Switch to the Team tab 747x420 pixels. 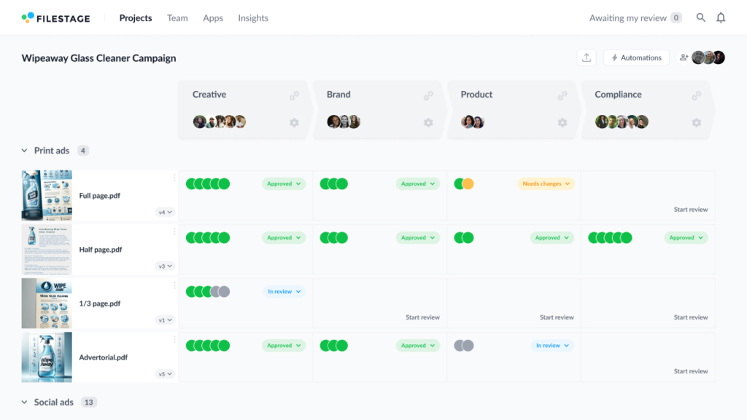click(x=177, y=18)
